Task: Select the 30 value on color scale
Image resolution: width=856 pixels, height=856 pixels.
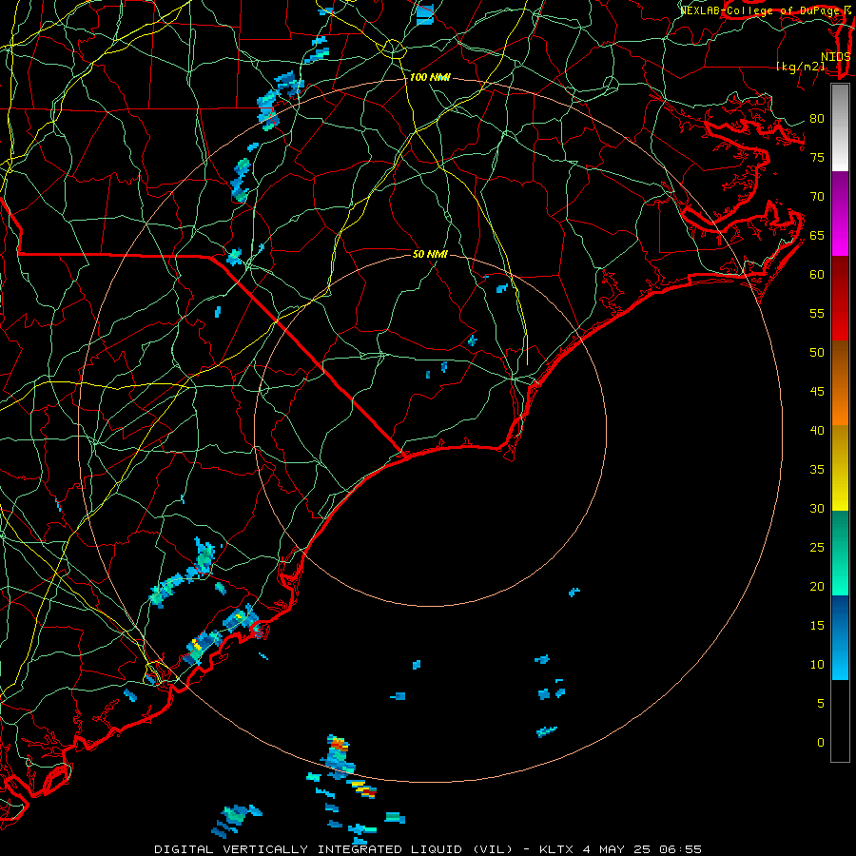Action: pyautogui.click(x=817, y=508)
